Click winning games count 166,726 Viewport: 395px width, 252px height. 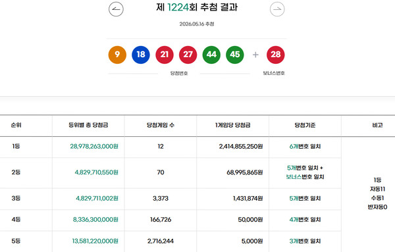pos(161,219)
